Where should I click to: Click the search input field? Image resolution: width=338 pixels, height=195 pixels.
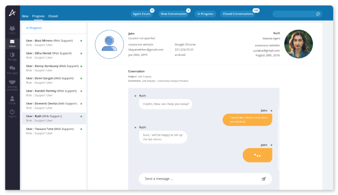[297, 14]
